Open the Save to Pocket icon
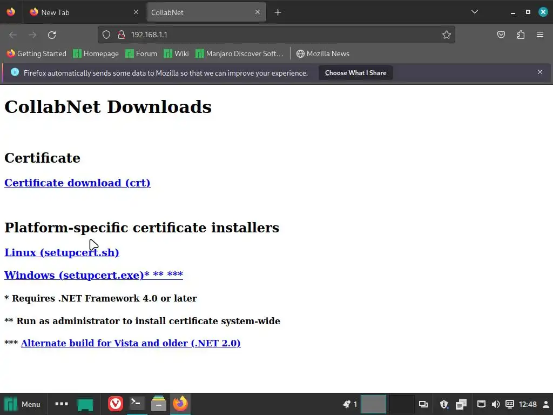 point(501,35)
